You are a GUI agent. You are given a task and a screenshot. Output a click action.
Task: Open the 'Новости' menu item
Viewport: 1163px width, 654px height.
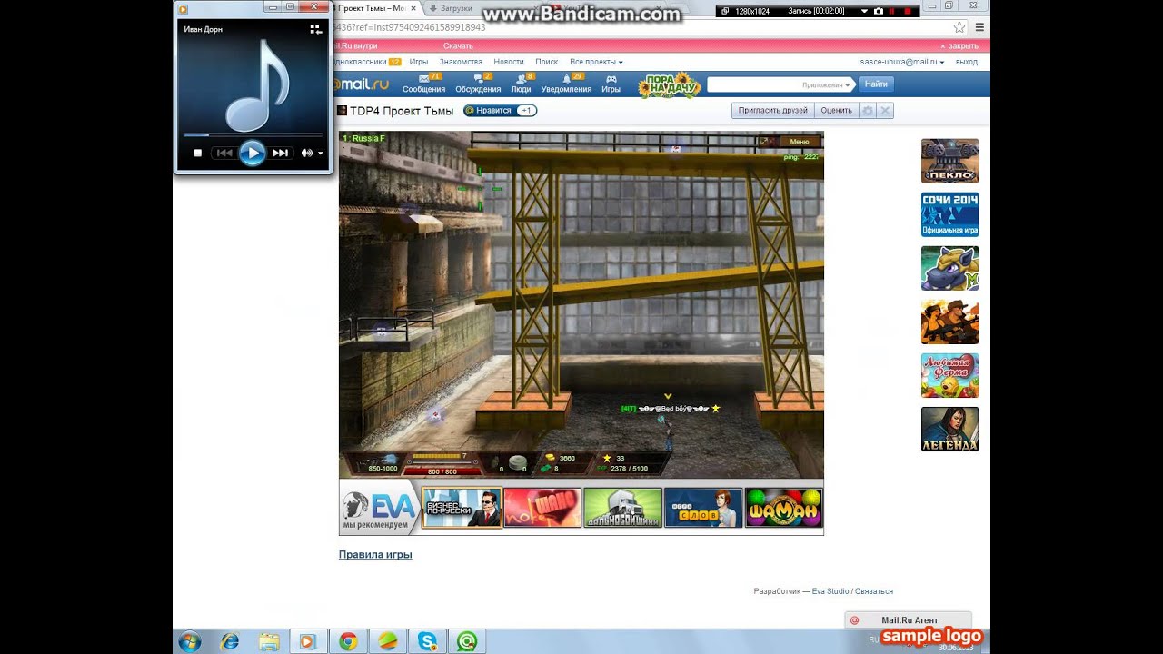tap(509, 62)
